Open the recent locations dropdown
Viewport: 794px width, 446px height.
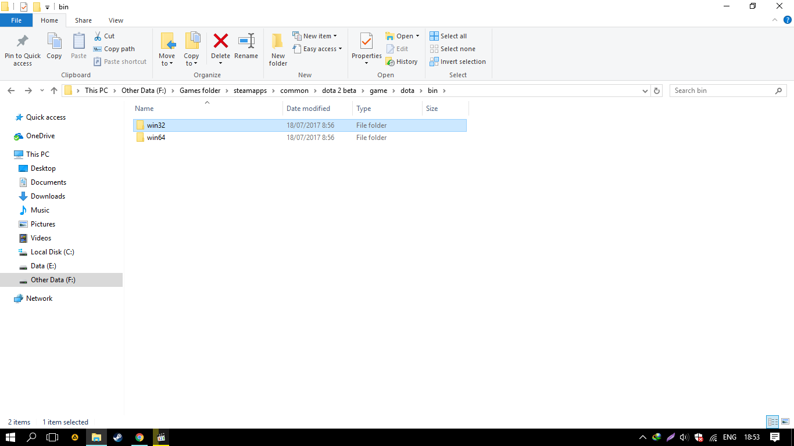pyautogui.click(x=42, y=91)
